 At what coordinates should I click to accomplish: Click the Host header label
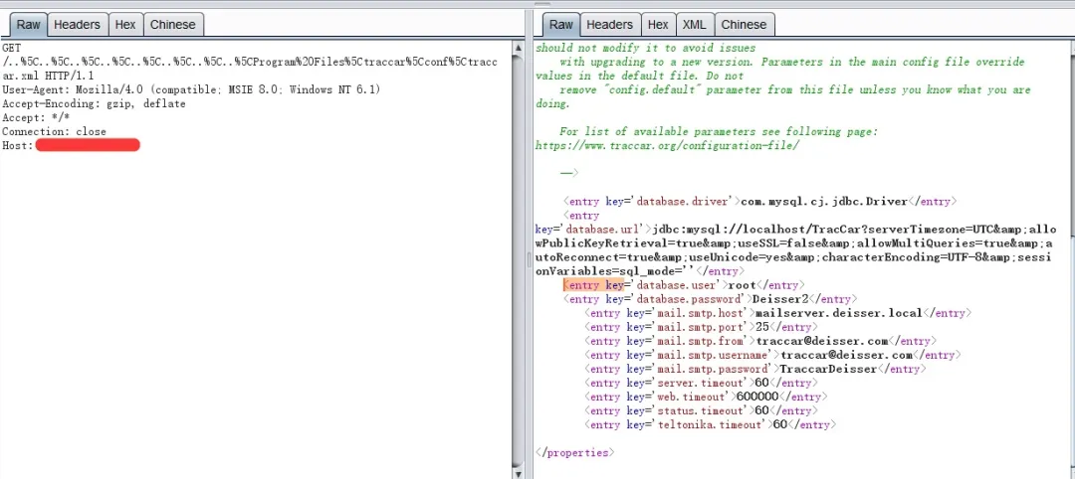(18, 145)
